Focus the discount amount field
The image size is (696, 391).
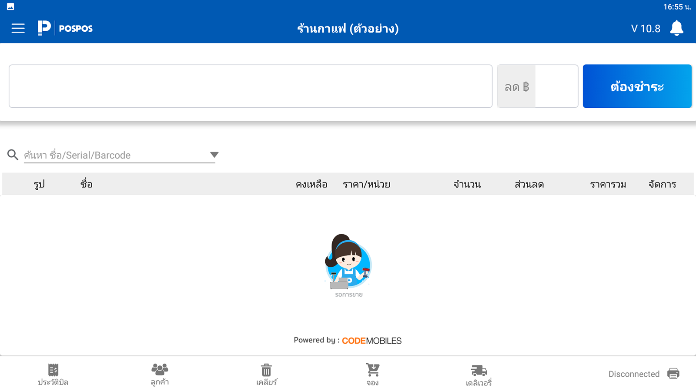click(556, 86)
